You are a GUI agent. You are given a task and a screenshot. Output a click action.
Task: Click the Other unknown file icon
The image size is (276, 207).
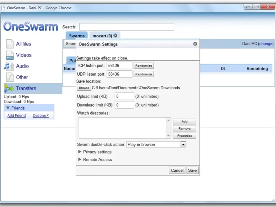coord(10,77)
